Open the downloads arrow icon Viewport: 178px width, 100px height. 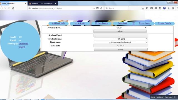(x=143, y=8)
